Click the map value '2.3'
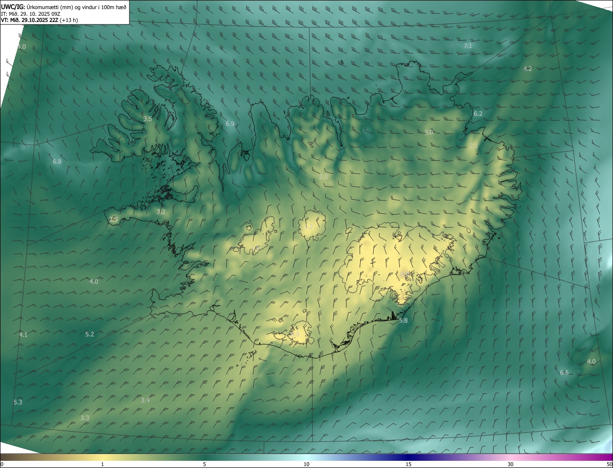This screenshot has width=613, height=468. [323, 177]
